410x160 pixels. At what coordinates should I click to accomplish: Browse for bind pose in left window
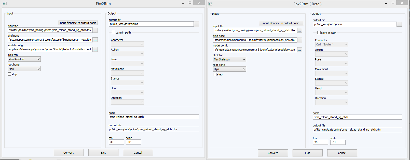(95, 40)
